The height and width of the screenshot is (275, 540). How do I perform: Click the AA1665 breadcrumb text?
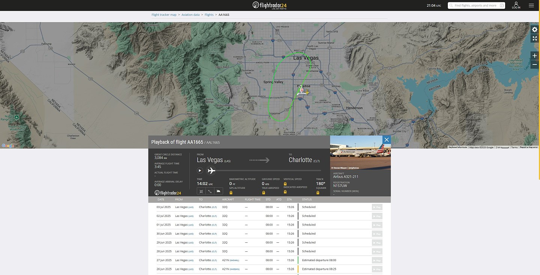(224, 15)
